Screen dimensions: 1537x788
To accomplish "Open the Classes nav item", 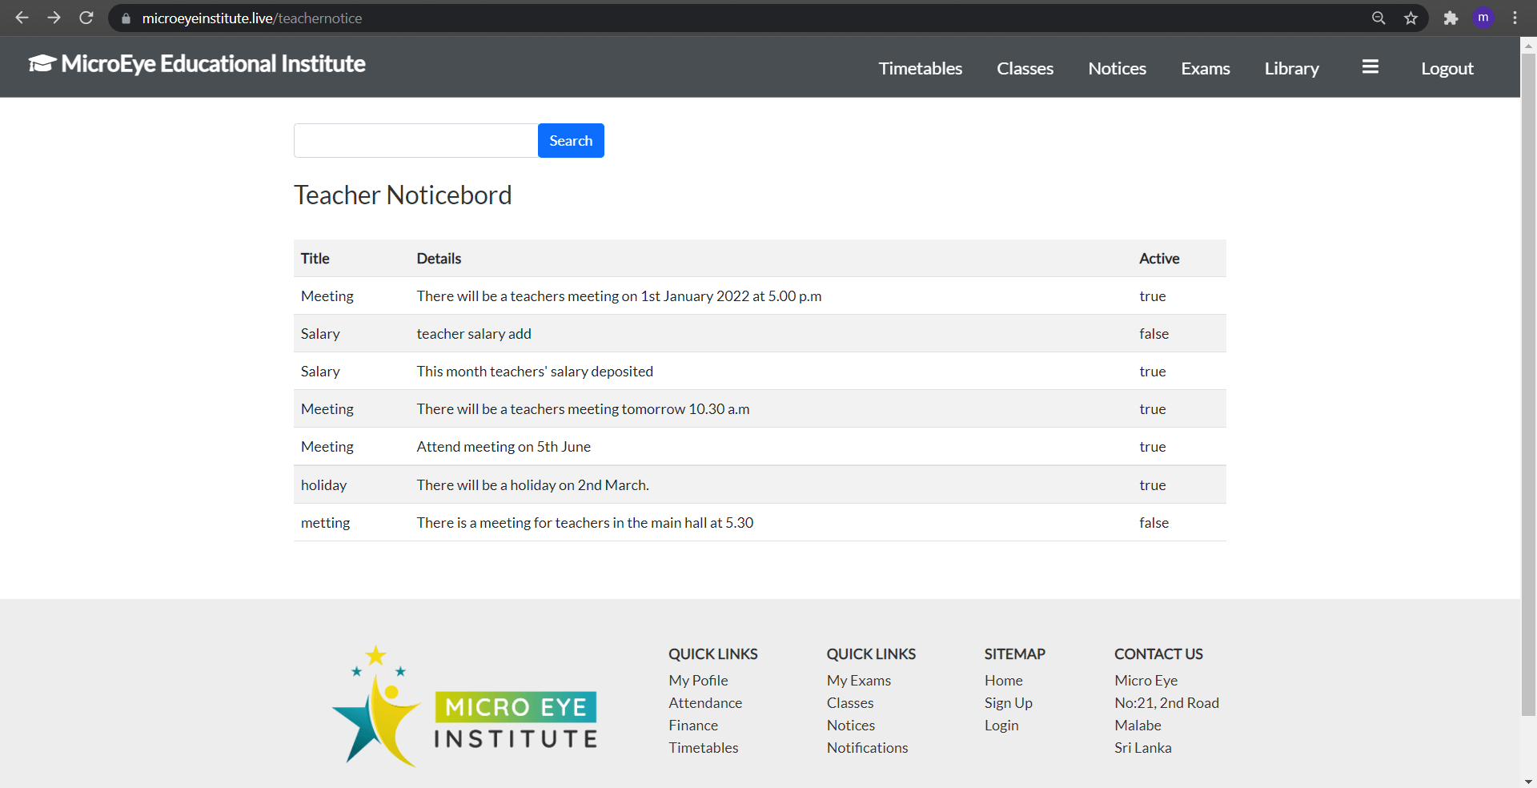I will (x=1025, y=69).
